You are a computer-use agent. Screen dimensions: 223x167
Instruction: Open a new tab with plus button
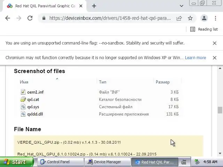pos(94,6)
